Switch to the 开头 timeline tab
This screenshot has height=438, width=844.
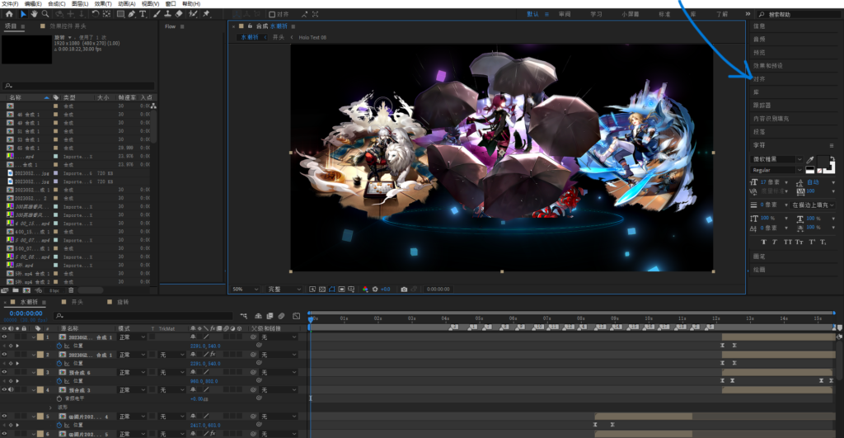77,302
